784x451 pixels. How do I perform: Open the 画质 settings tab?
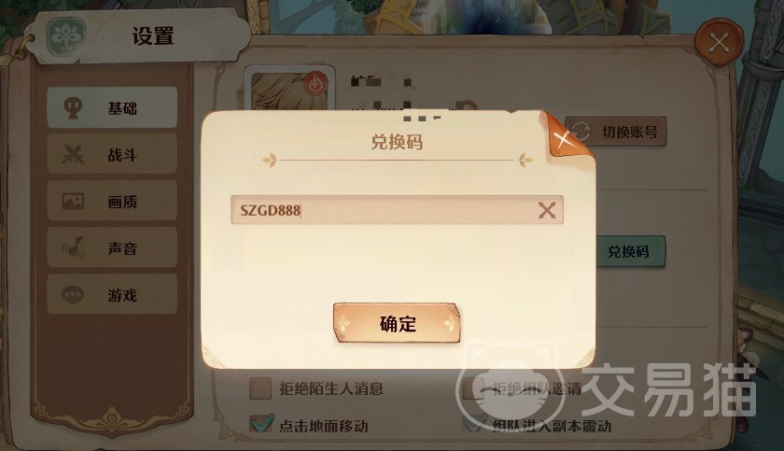112,201
